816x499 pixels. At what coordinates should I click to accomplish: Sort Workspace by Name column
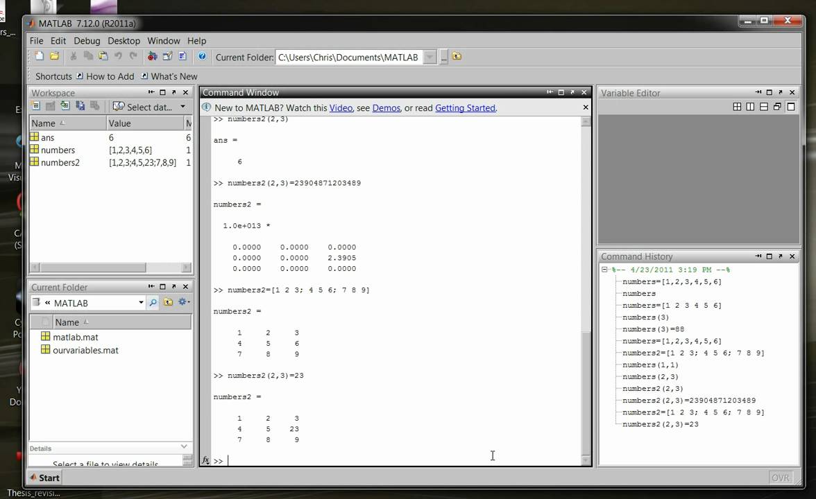pyautogui.click(x=67, y=123)
